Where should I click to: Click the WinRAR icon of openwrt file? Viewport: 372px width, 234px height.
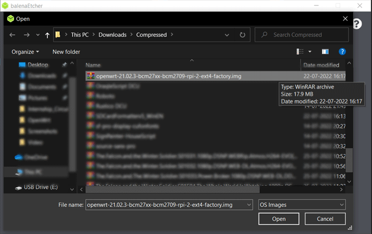91,76
